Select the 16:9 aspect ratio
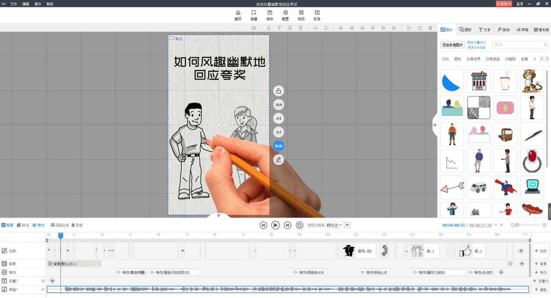Screen dimensions: 551x298 pyautogui.click(x=279, y=105)
